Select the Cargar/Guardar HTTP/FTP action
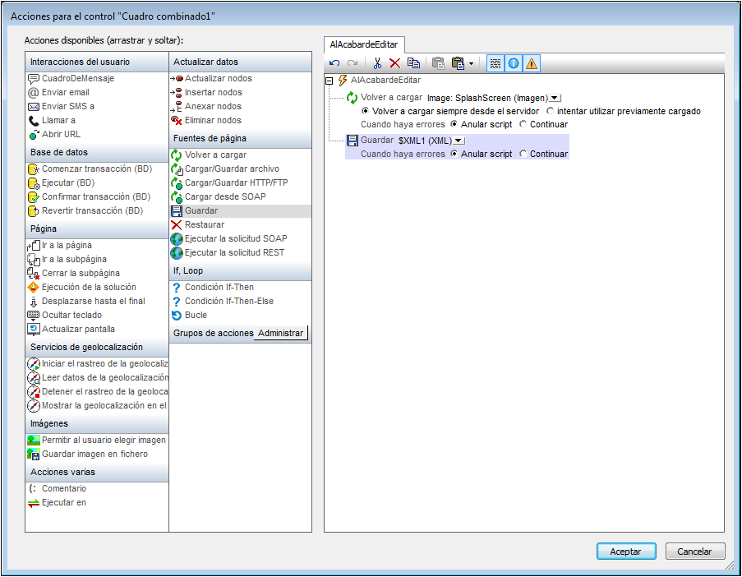 click(229, 182)
